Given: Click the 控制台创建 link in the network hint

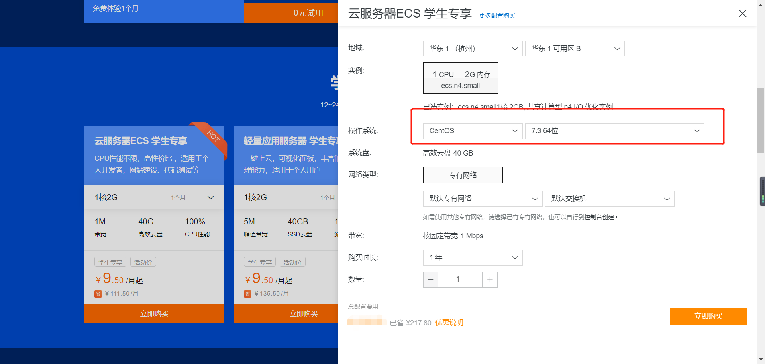Looking at the screenshot, I should pos(601,217).
